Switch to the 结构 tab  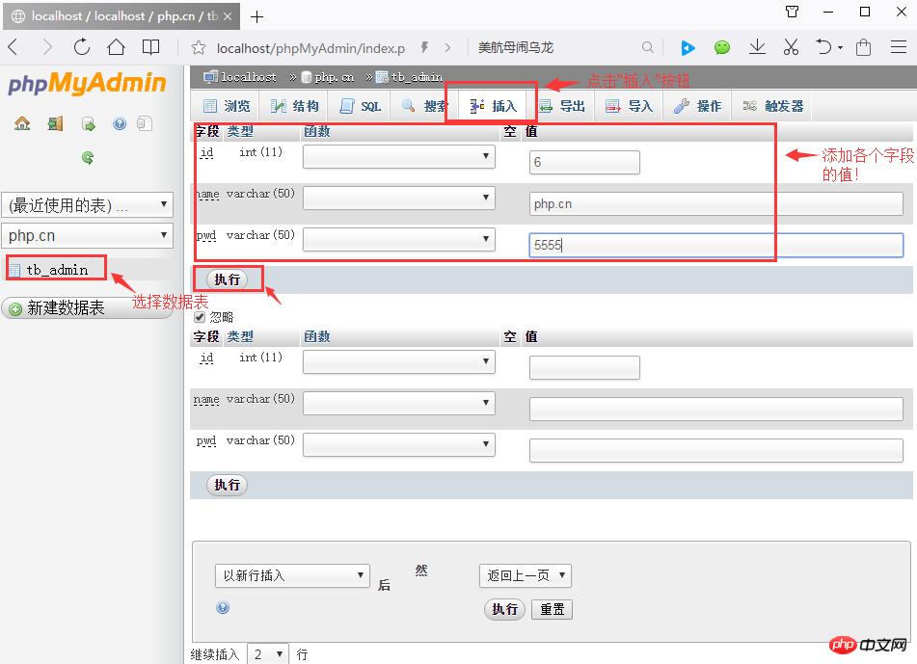coord(295,106)
